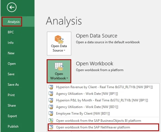161x132 pixels.
Task: Click the SAP NetWeaver platform entry icon
Action: 51,127
